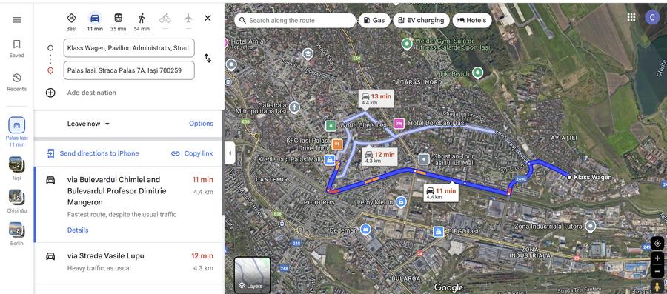Open Recents in sidebar
This screenshot has height=294, width=667.
coord(16,82)
